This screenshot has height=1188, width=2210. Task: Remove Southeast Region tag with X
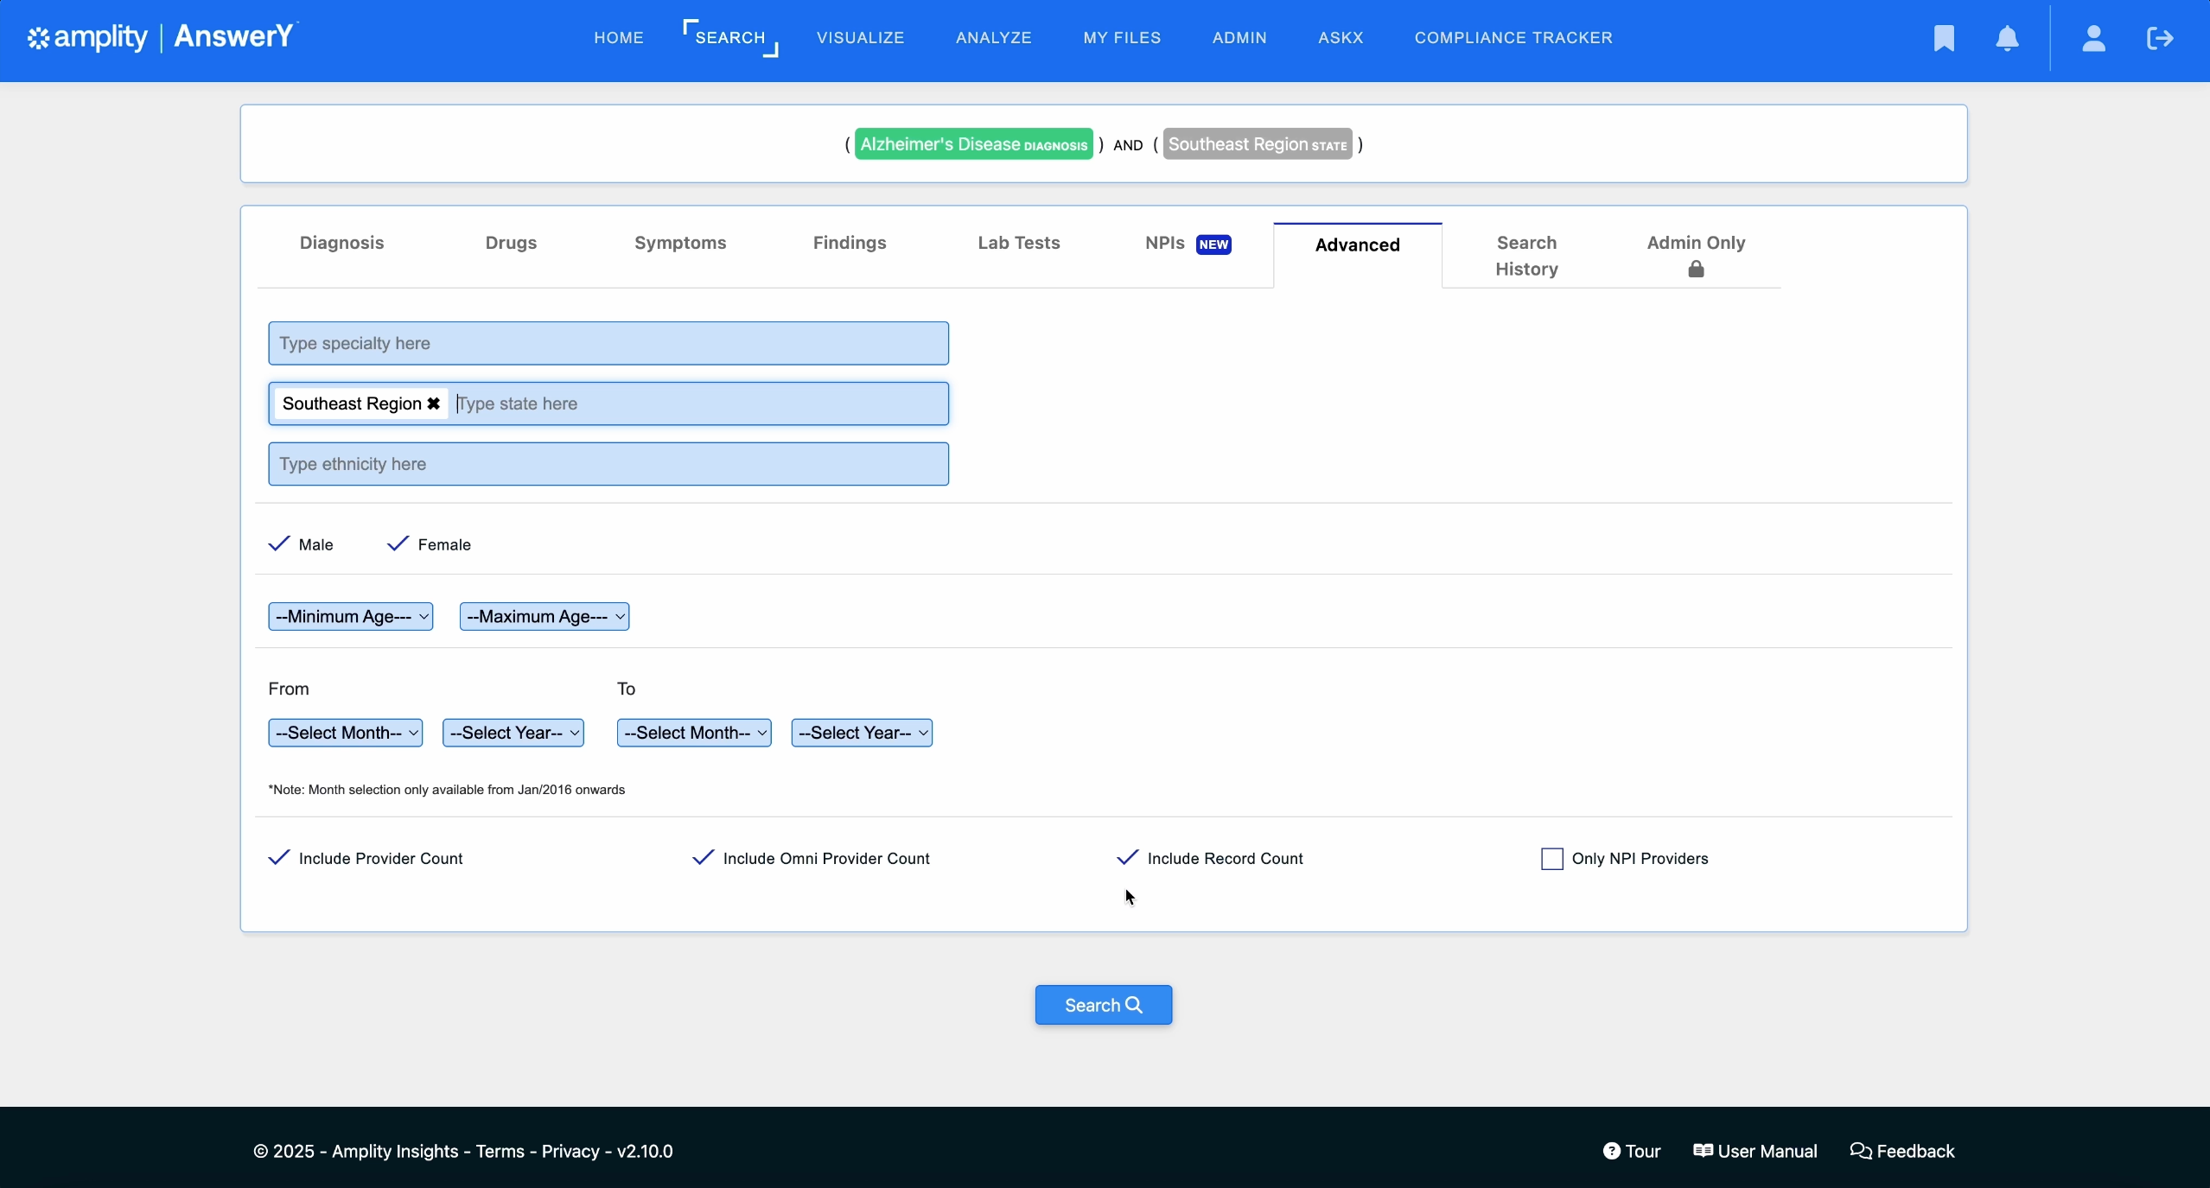434,403
